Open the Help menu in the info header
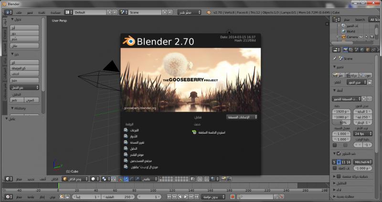Viewport: 382px width, 202px height. click(x=55, y=12)
